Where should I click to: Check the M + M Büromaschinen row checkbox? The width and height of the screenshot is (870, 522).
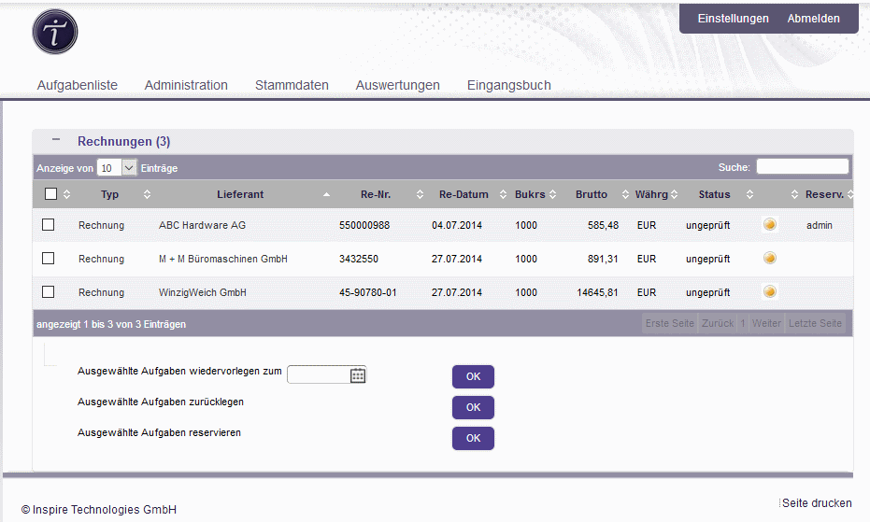point(49,259)
